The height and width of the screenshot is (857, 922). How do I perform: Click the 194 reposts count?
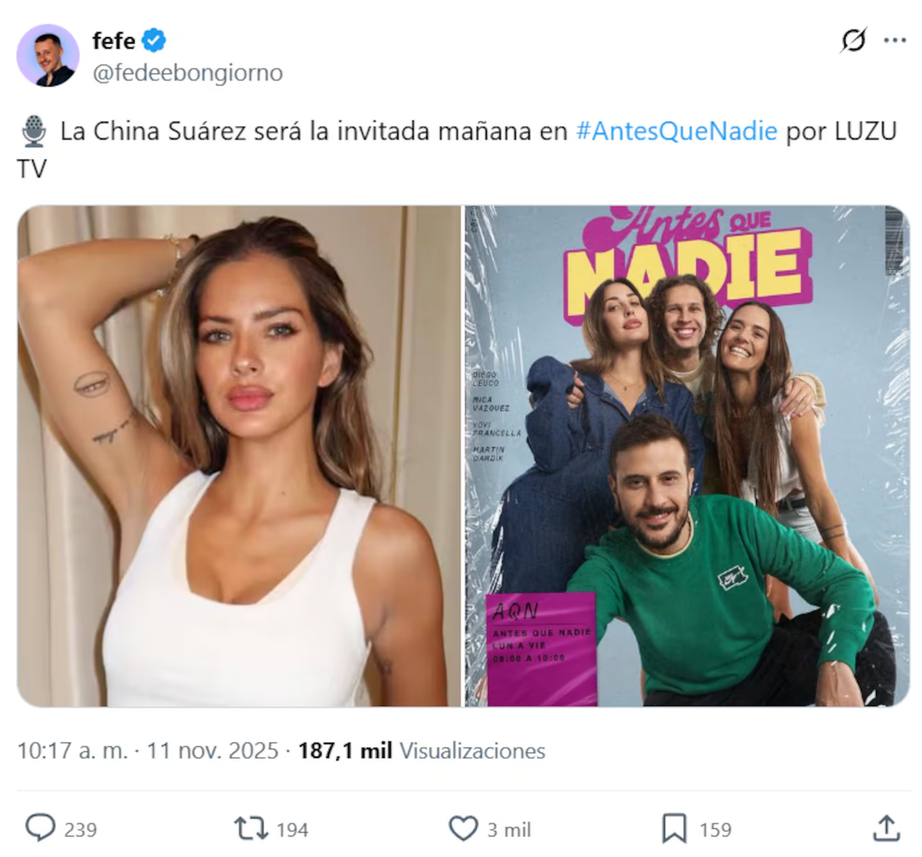292,829
